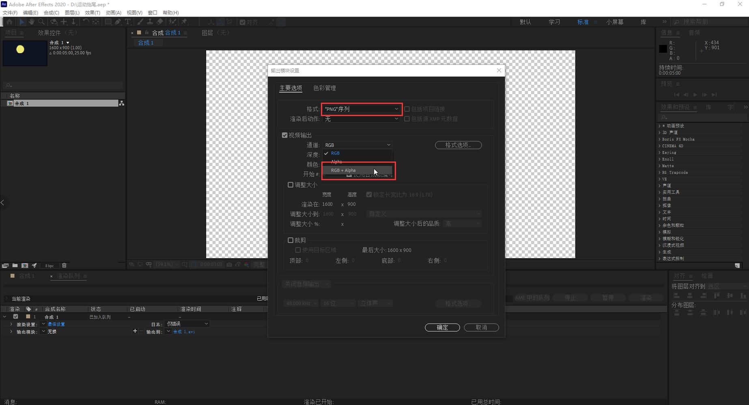Click 取消 button
749x405 pixels.
tap(481, 327)
